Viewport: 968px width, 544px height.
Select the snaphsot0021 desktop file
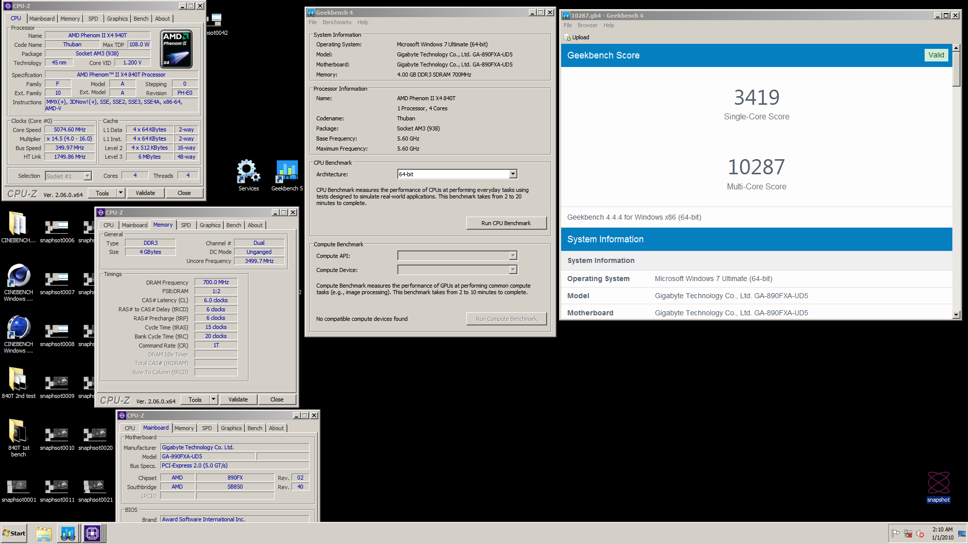coord(95,491)
